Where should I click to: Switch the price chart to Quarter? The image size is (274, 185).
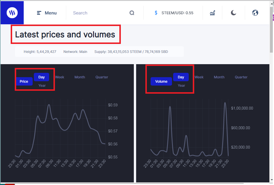tap(102, 77)
